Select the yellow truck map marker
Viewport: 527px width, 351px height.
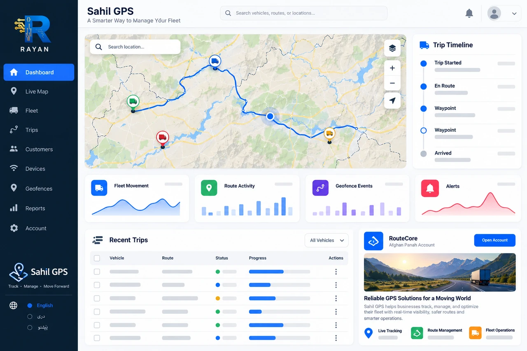[329, 133]
